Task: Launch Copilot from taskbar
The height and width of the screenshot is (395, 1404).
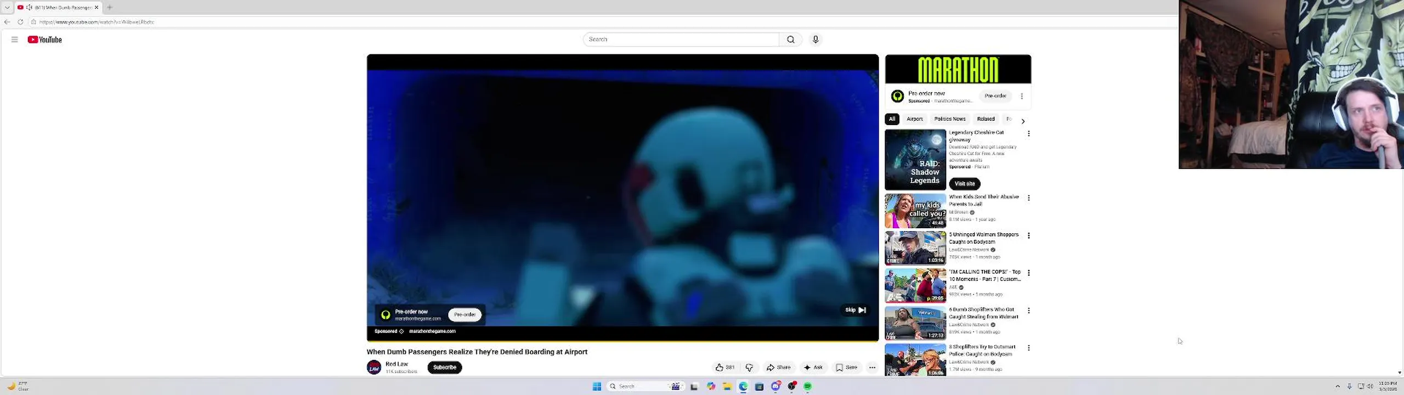Action: point(711,387)
